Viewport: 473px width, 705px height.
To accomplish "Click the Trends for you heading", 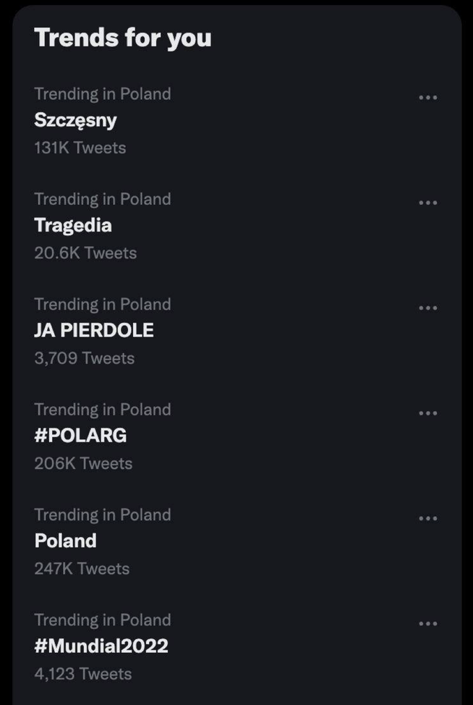I will [123, 38].
